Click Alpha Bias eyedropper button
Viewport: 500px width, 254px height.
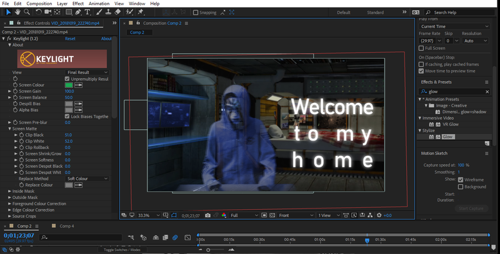79,110
